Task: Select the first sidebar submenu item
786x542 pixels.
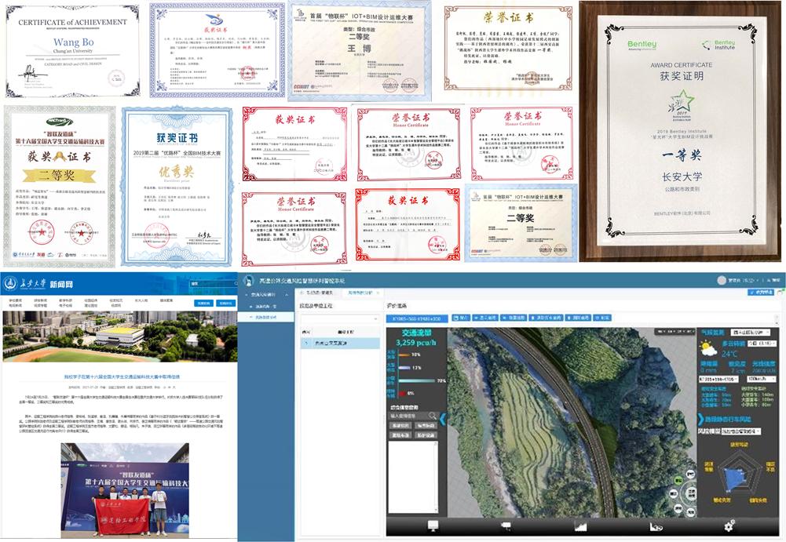Action: pyautogui.click(x=265, y=306)
